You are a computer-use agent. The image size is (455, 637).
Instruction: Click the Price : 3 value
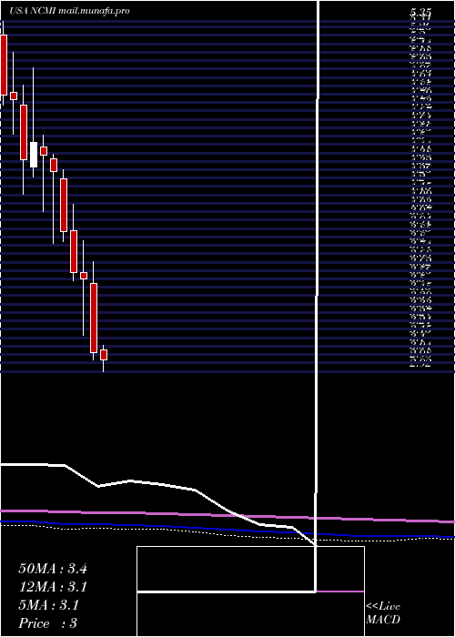coord(48,623)
